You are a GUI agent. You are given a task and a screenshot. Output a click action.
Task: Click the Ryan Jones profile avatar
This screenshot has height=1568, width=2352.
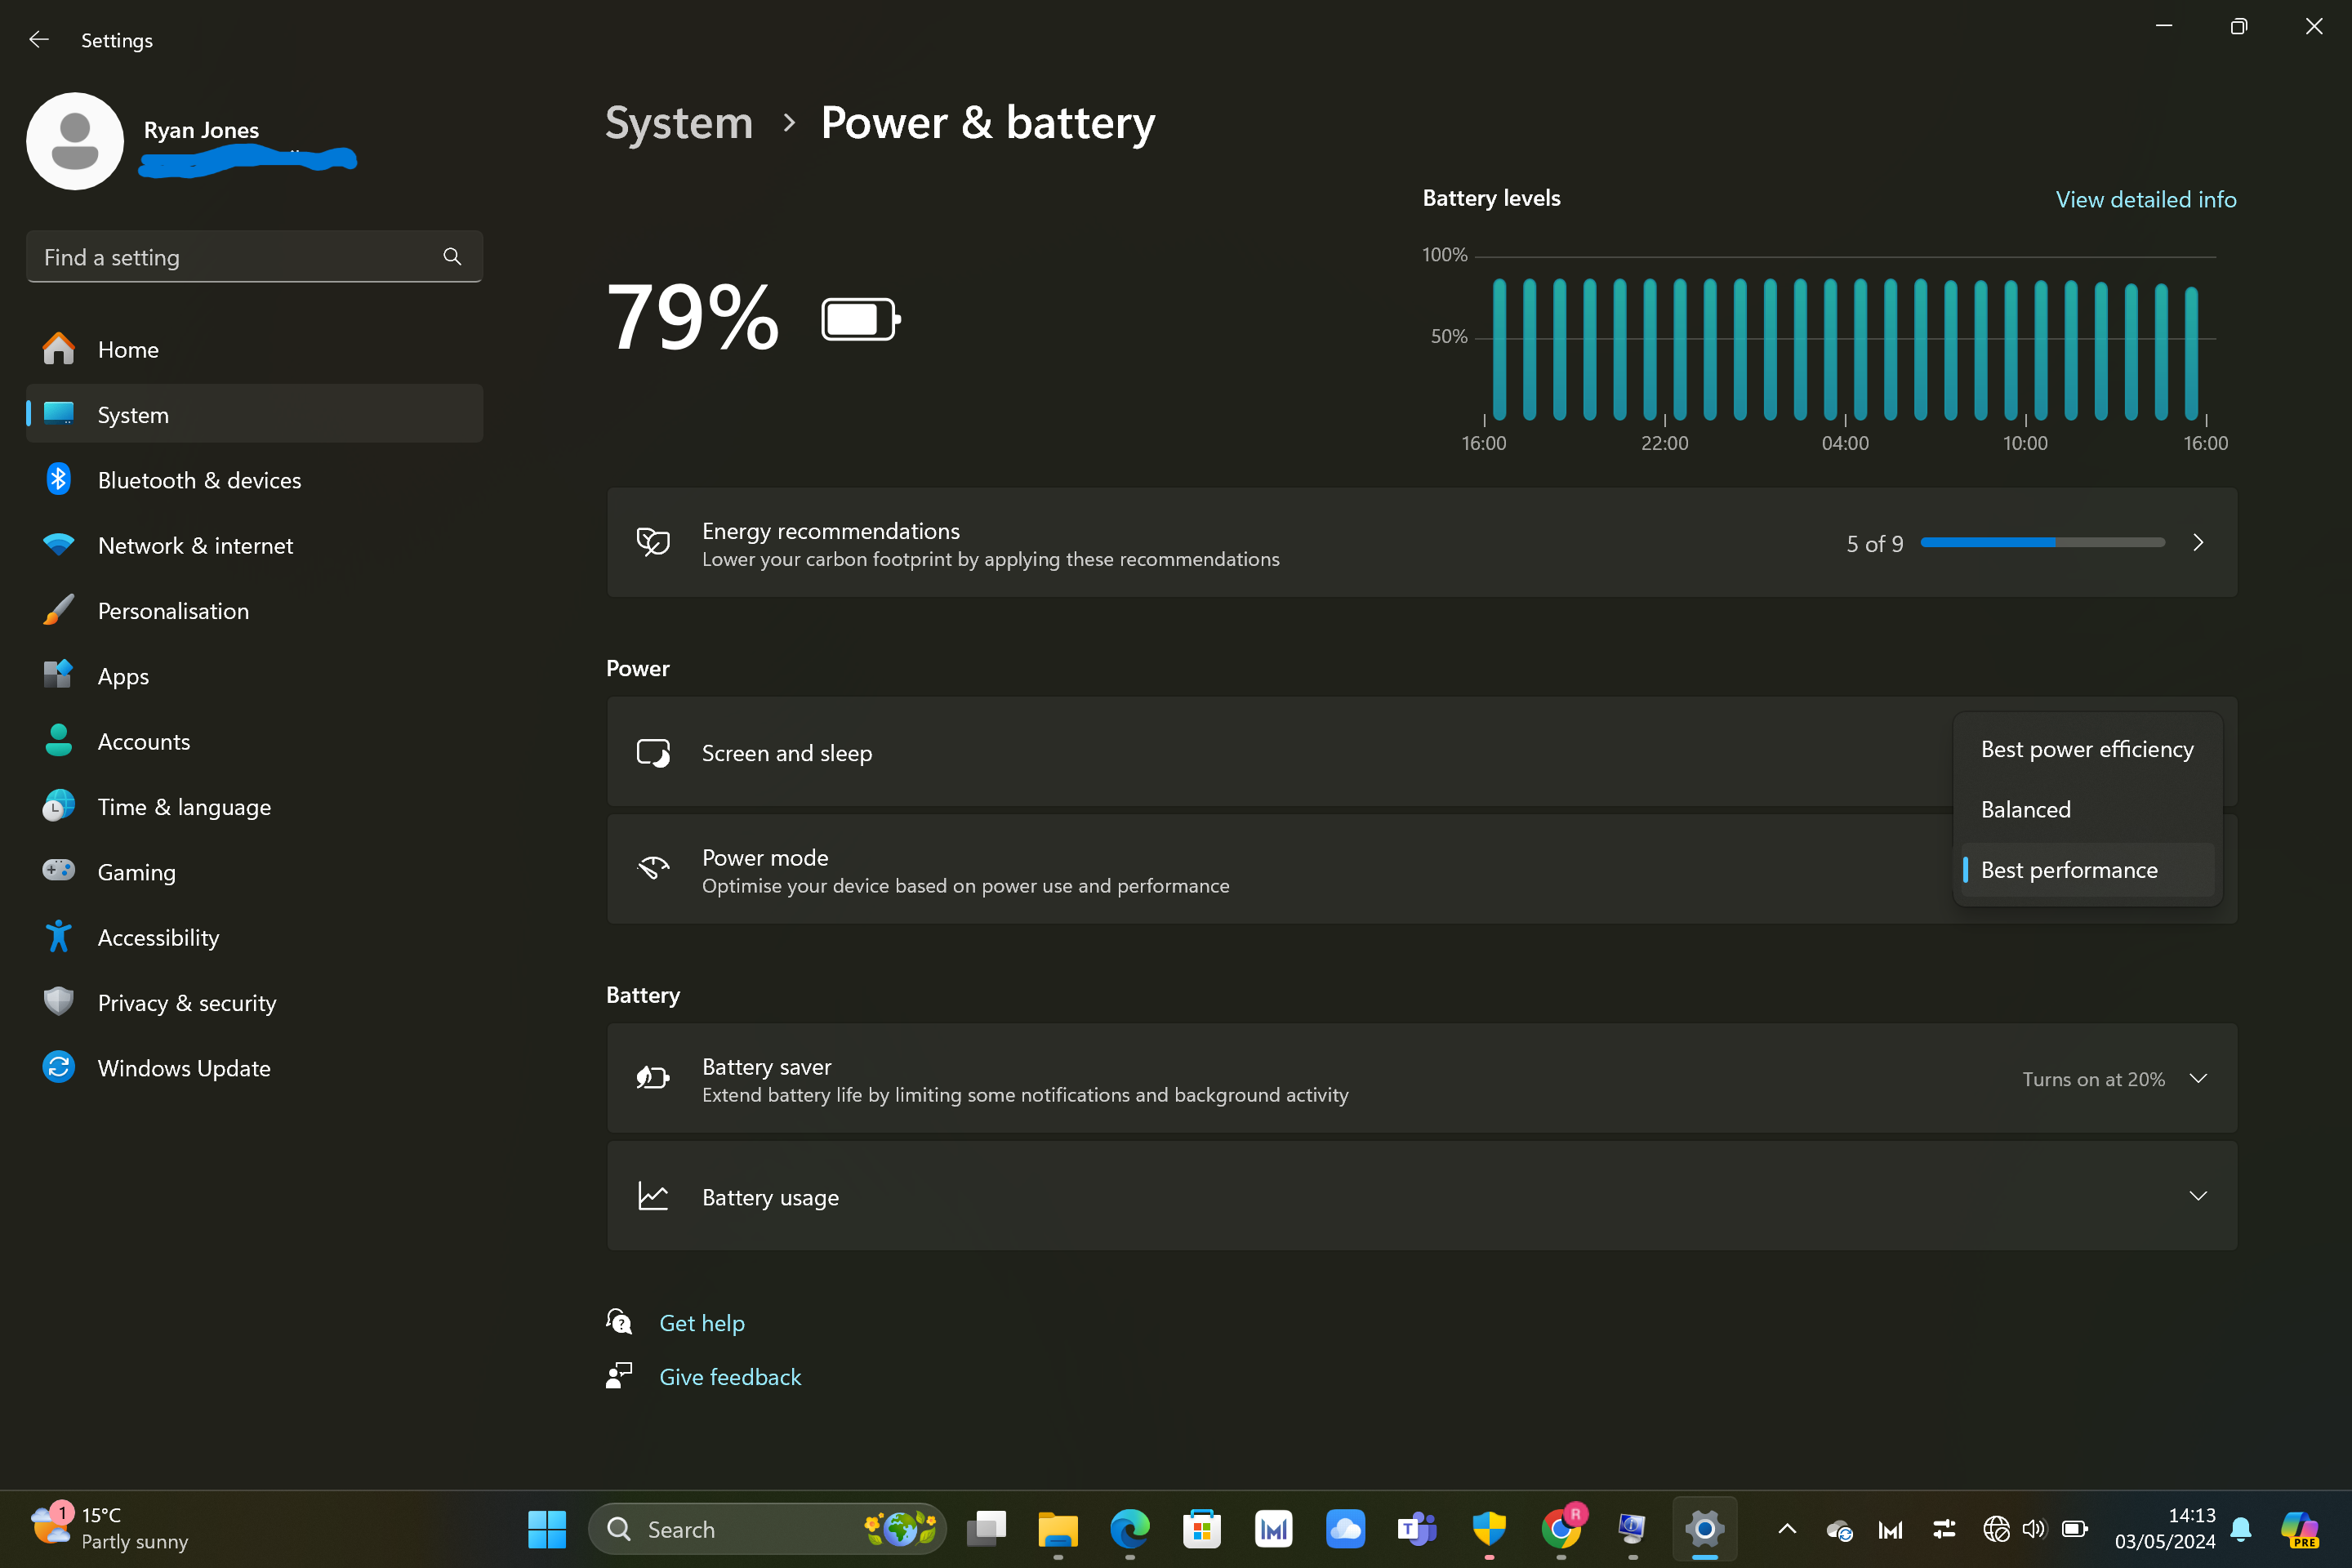75,141
